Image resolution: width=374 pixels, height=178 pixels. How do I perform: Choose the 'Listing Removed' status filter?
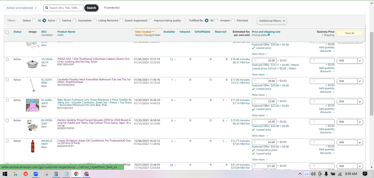(95, 21)
